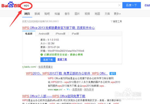Clear the search box with the X icon
This screenshot has height=104, width=150.
[x=119, y=5]
